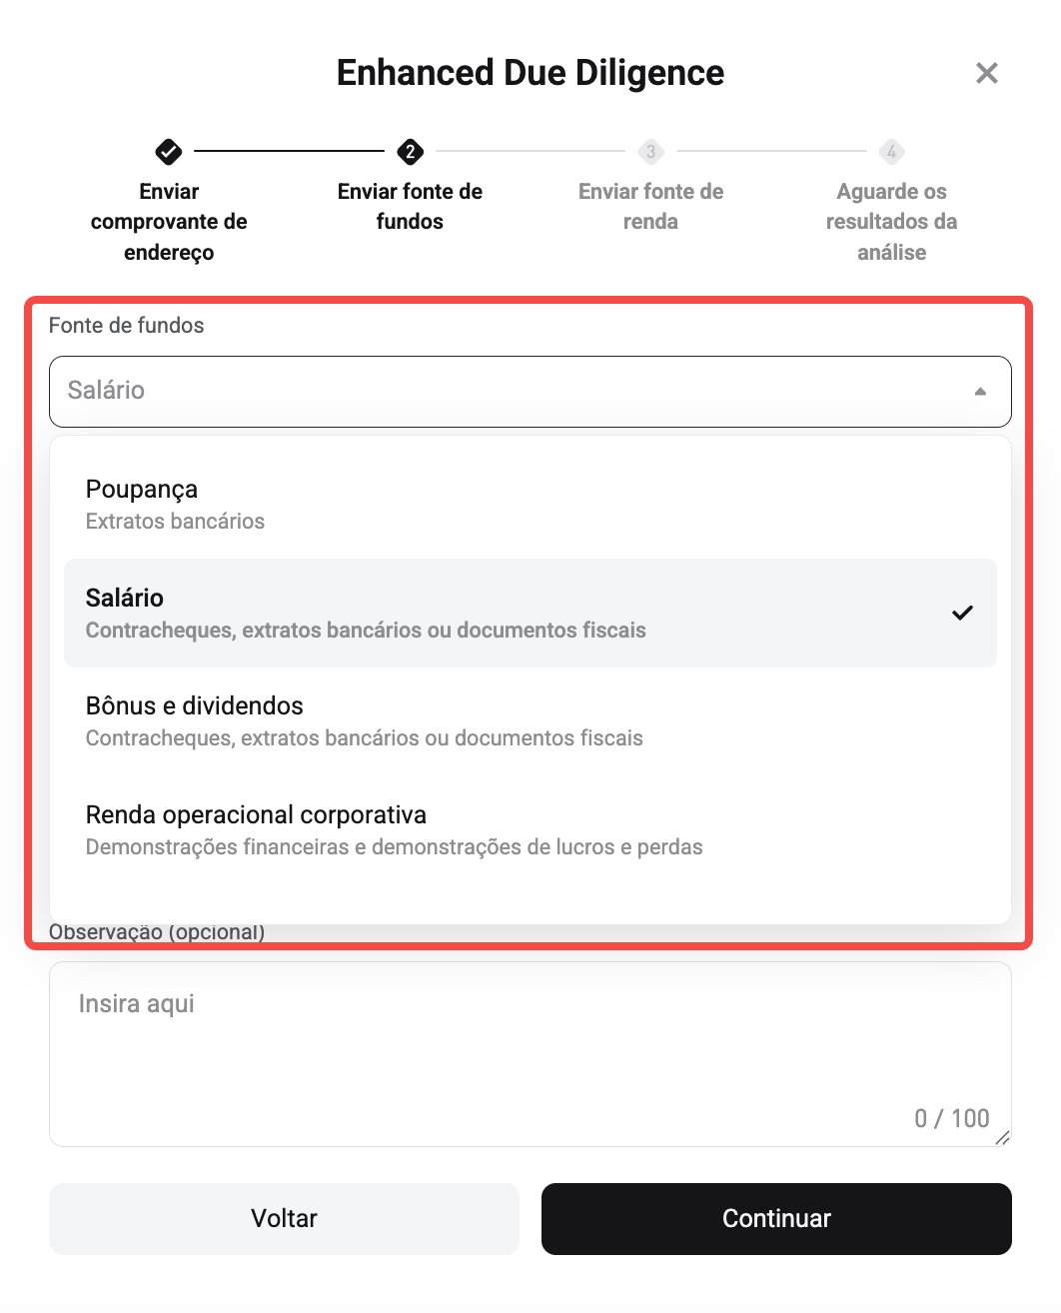Click the Enviar fonte de renda step label
The image size is (1061, 1313).
[x=650, y=207]
